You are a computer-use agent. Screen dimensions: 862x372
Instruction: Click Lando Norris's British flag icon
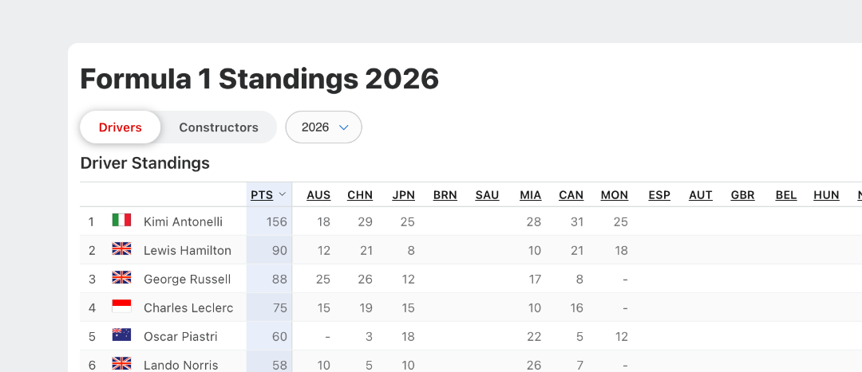point(121,363)
